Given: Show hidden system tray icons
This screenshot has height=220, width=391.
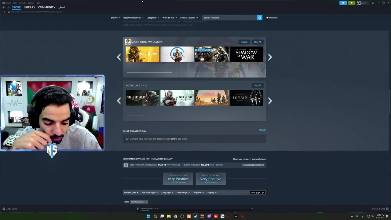Looking at the screenshot, I should point(352,216).
